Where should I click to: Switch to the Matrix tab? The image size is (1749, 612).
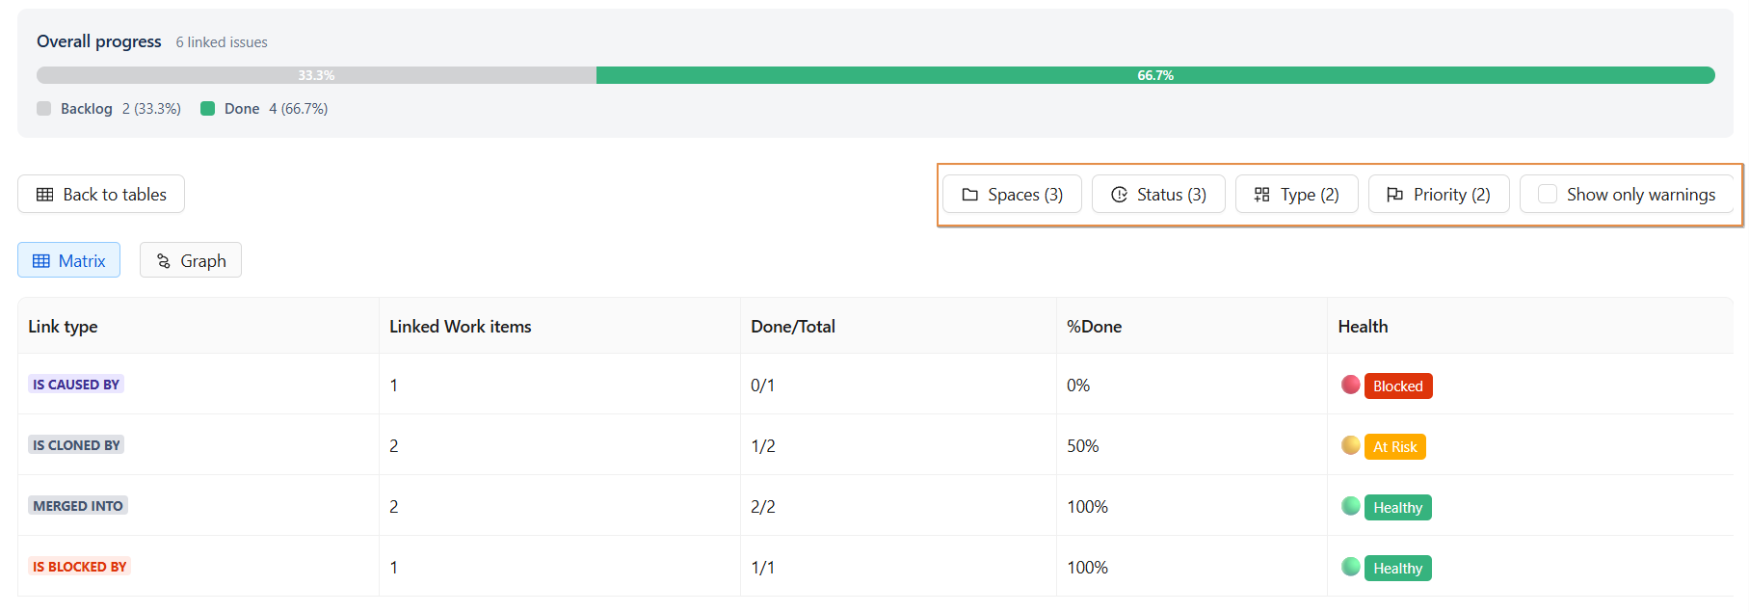tap(69, 260)
